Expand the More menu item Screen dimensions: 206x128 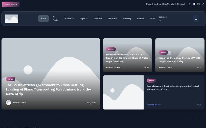pyautogui.click(x=152, y=18)
